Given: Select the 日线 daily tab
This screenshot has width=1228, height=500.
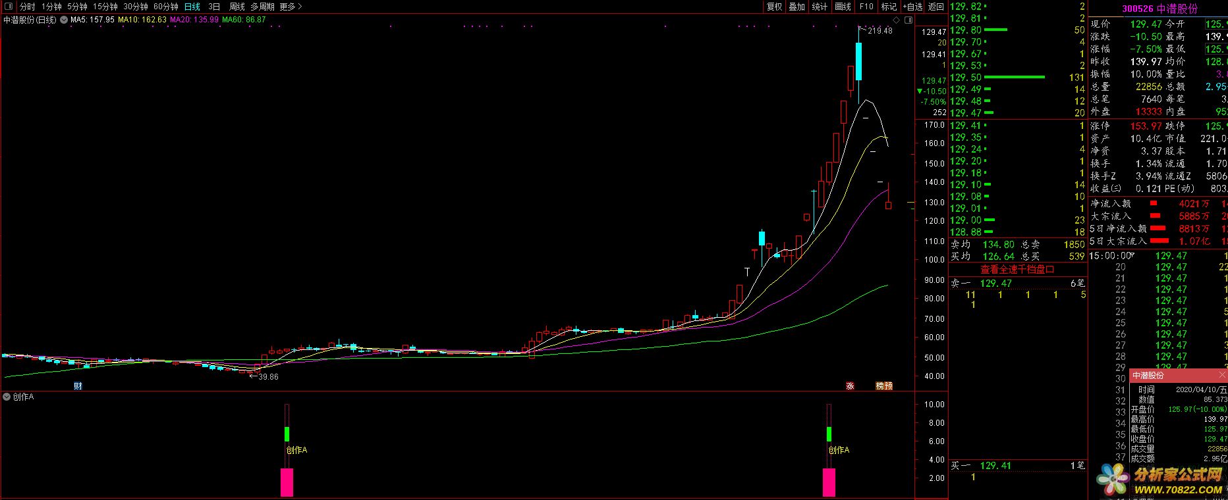Looking at the screenshot, I should point(192,7).
